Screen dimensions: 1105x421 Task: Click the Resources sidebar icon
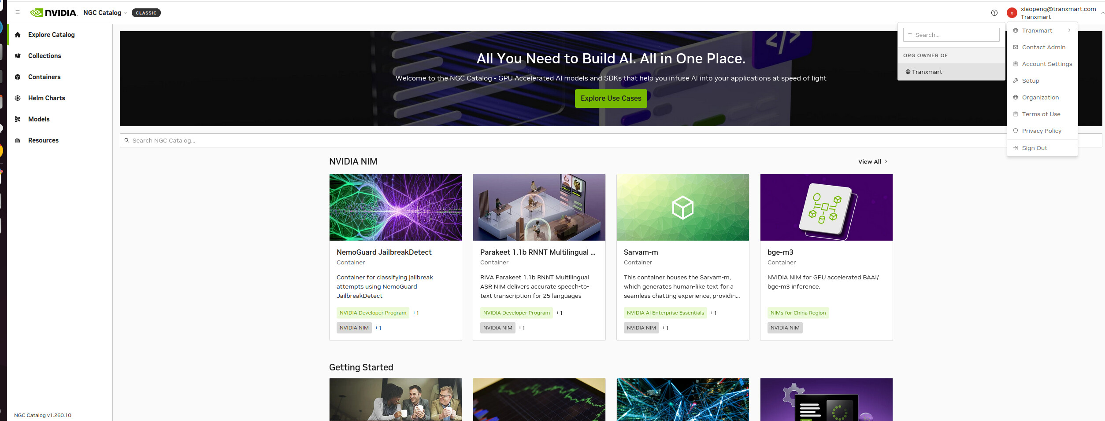click(x=18, y=140)
